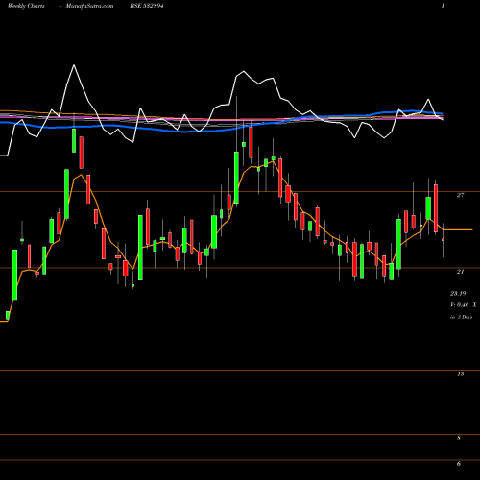Screen dimensions: 480x480
Task: Click the 21 price axis label
Action: [x=460, y=272]
